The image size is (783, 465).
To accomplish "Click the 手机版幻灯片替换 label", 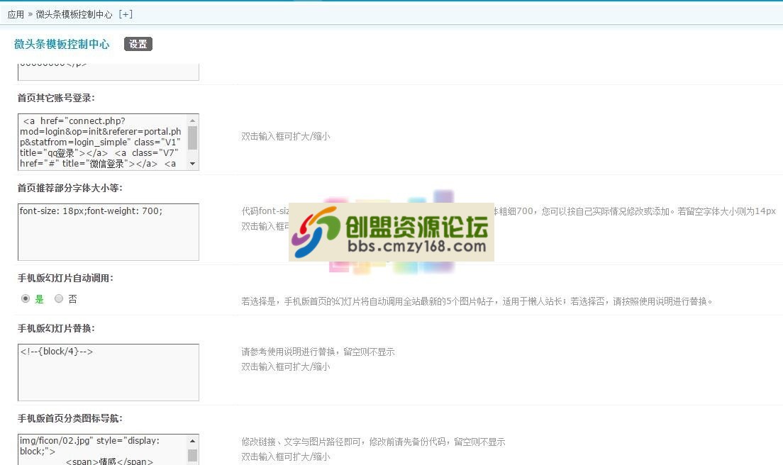I will pos(56,328).
